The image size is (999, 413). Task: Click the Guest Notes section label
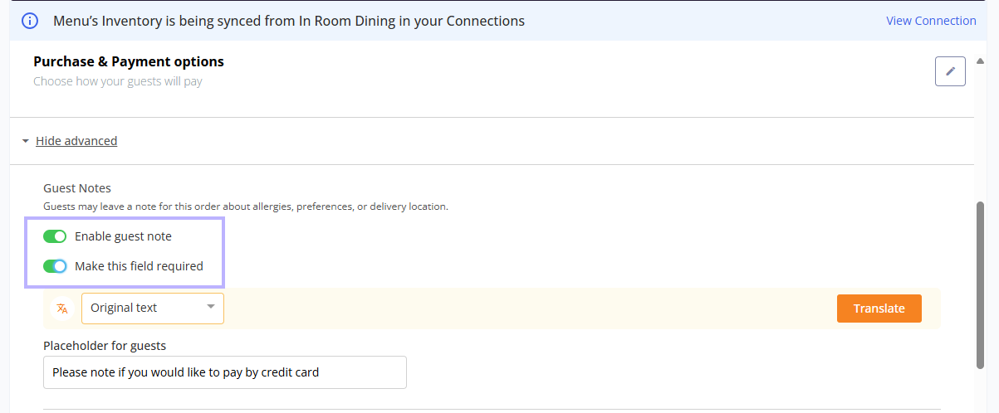pyautogui.click(x=77, y=188)
